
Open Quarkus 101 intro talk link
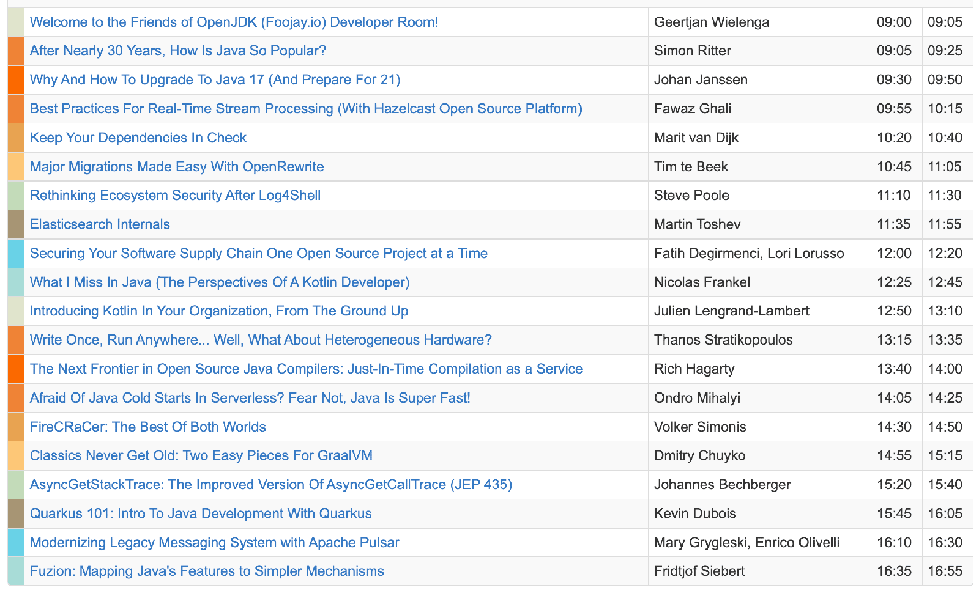(201, 514)
